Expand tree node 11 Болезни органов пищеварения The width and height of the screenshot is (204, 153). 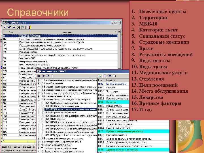click(39, 148)
